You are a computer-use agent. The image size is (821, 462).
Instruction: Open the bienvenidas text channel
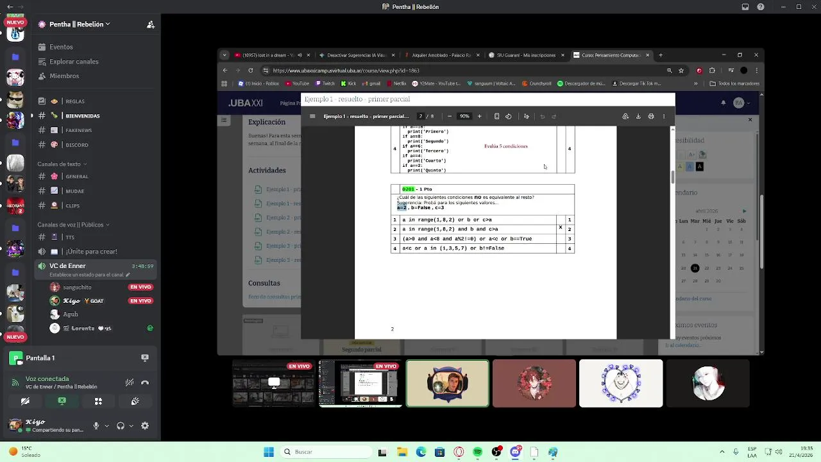click(x=82, y=116)
